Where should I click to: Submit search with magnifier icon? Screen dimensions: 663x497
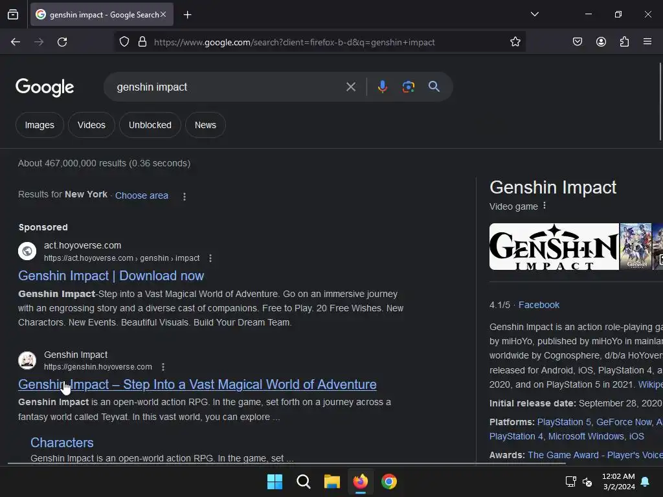click(x=434, y=87)
